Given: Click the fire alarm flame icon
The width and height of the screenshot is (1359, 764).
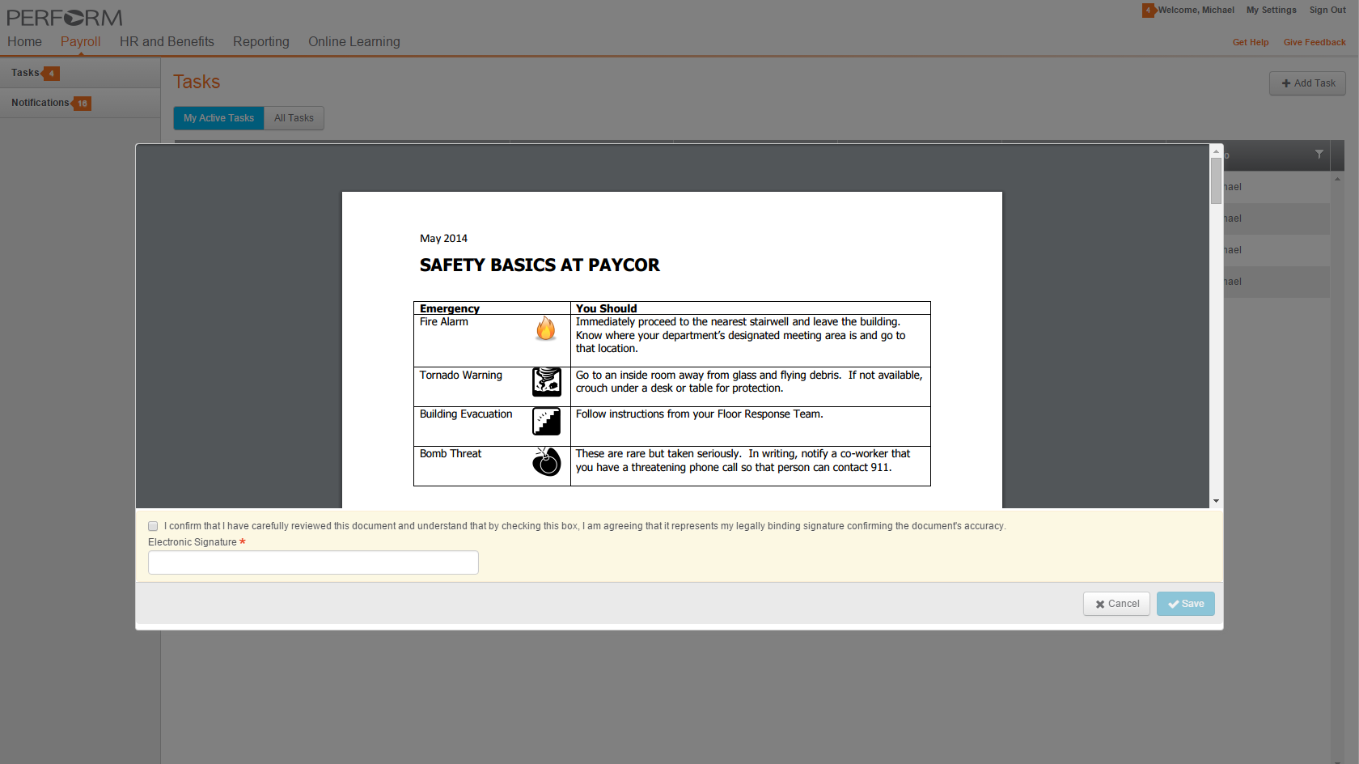Looking at the screenshot, I should [546, 329].
